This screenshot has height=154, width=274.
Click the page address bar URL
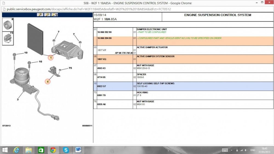click(x=89, y=9)
